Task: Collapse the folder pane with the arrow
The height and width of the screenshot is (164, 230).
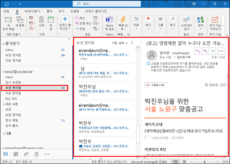Action: 69,39
